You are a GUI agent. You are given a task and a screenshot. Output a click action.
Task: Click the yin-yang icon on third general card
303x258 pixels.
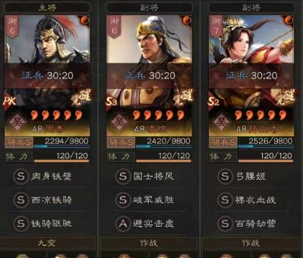tap(289, 19)
